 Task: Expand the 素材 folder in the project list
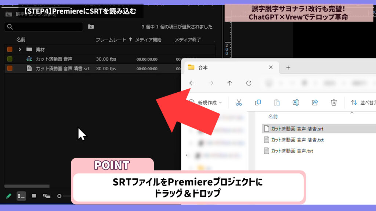20,49
